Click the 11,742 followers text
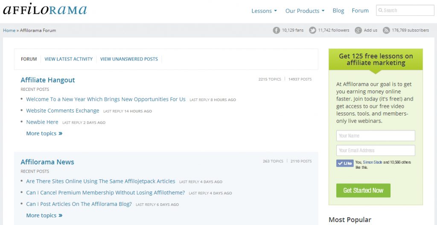The height and width of the screenshot is (225, 437). 334,30
